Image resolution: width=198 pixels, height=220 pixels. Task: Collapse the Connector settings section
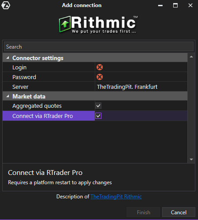[8, 58]
